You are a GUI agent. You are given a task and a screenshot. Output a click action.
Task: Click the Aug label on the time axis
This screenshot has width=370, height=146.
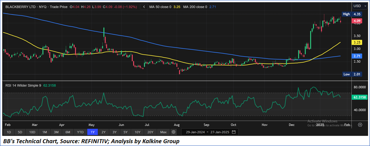pos(177,125)
